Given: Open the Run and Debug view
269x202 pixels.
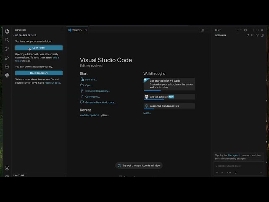Looking at the screenshot, I should click(7, 58).
